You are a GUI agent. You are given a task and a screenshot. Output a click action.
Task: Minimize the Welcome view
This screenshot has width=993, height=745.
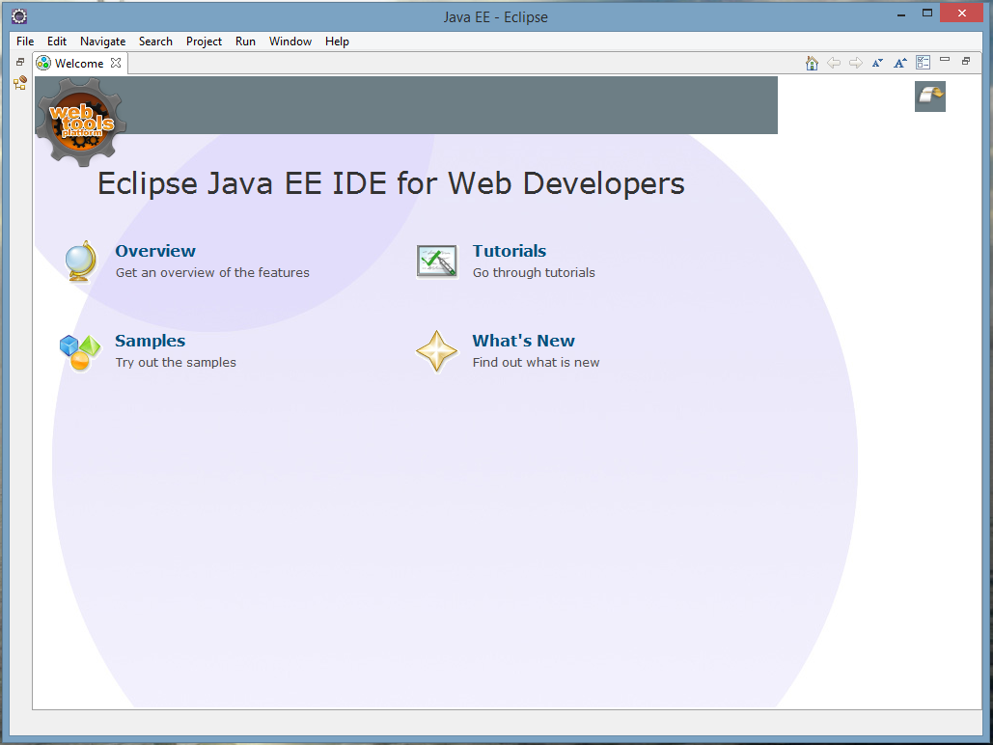(945, 60)
